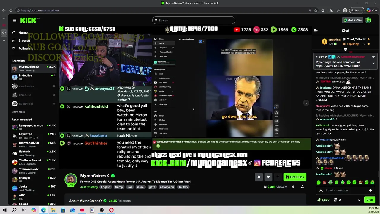This screenshot has width=380, height=214.
Task: Open Browse in the sidebar
Action: click(x=21, y=40)
